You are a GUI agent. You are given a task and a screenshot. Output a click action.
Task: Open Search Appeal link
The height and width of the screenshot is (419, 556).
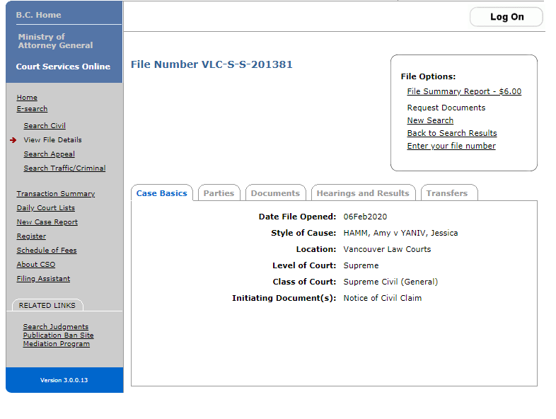[50, 154]
